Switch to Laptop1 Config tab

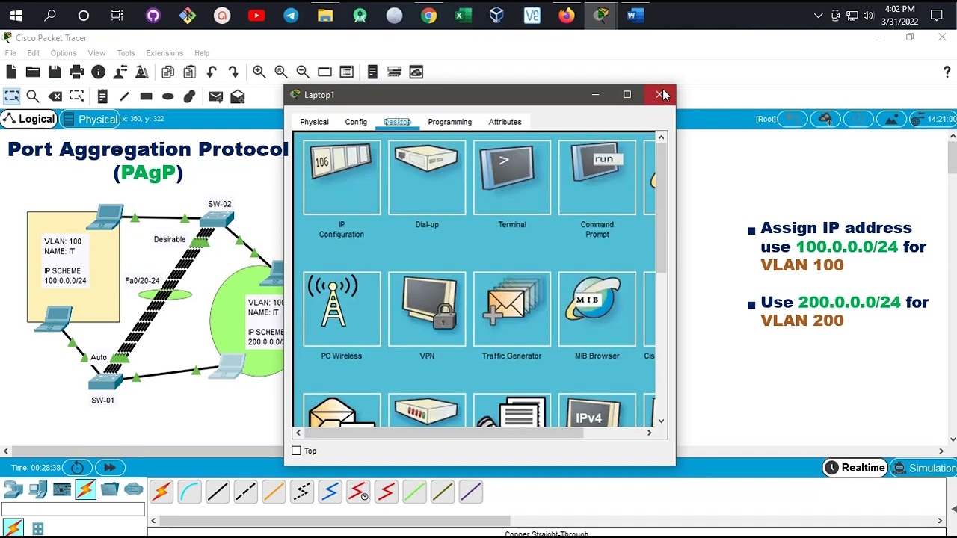tap(356, 122)
